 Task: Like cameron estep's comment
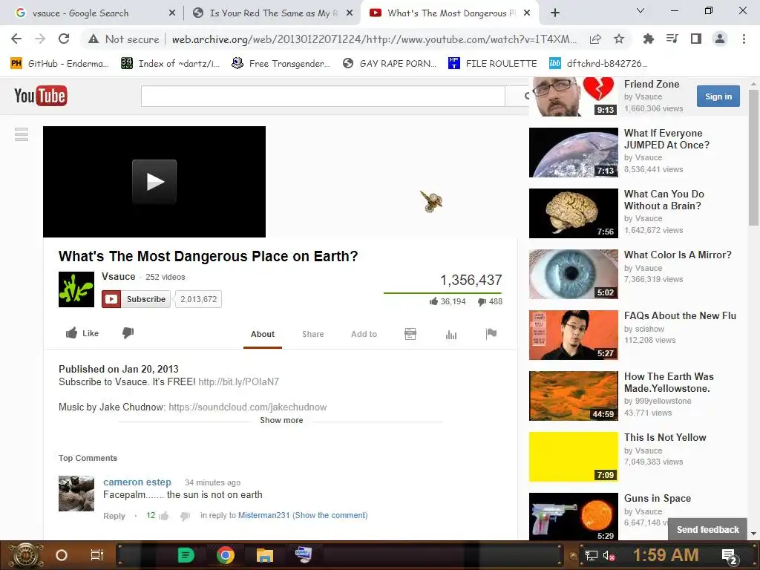tap(164, 516)
